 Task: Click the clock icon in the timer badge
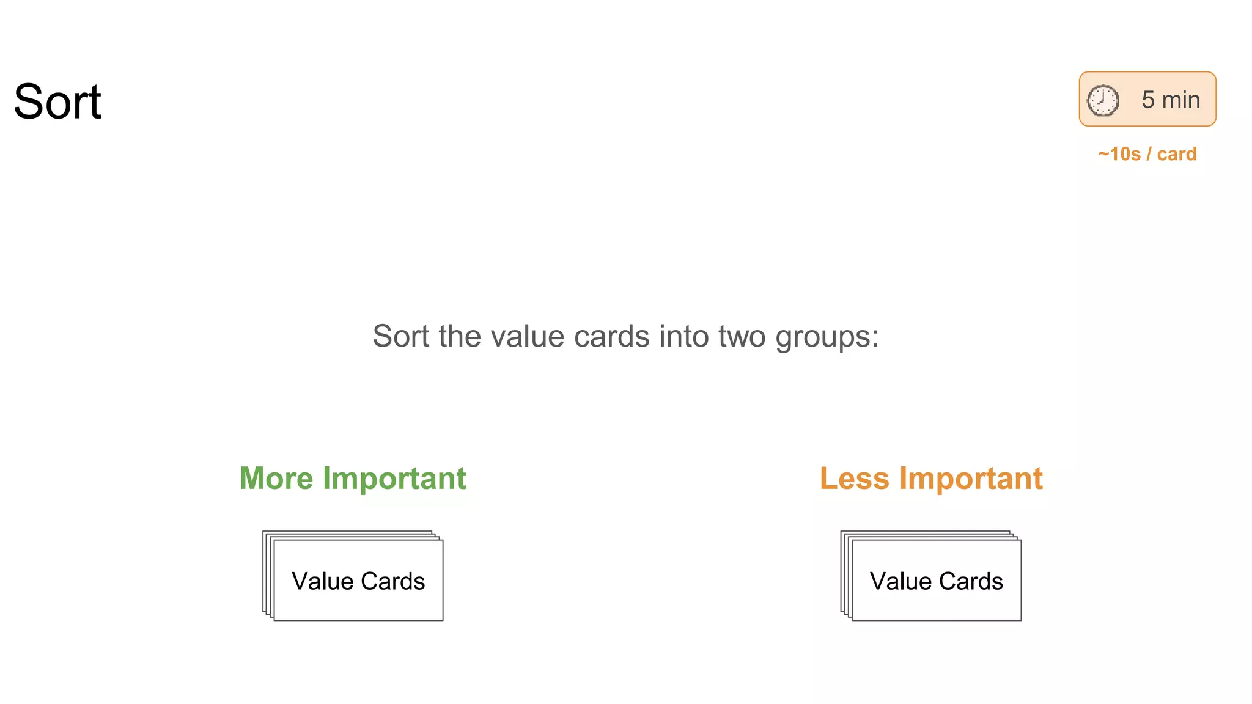point(1103,100)
